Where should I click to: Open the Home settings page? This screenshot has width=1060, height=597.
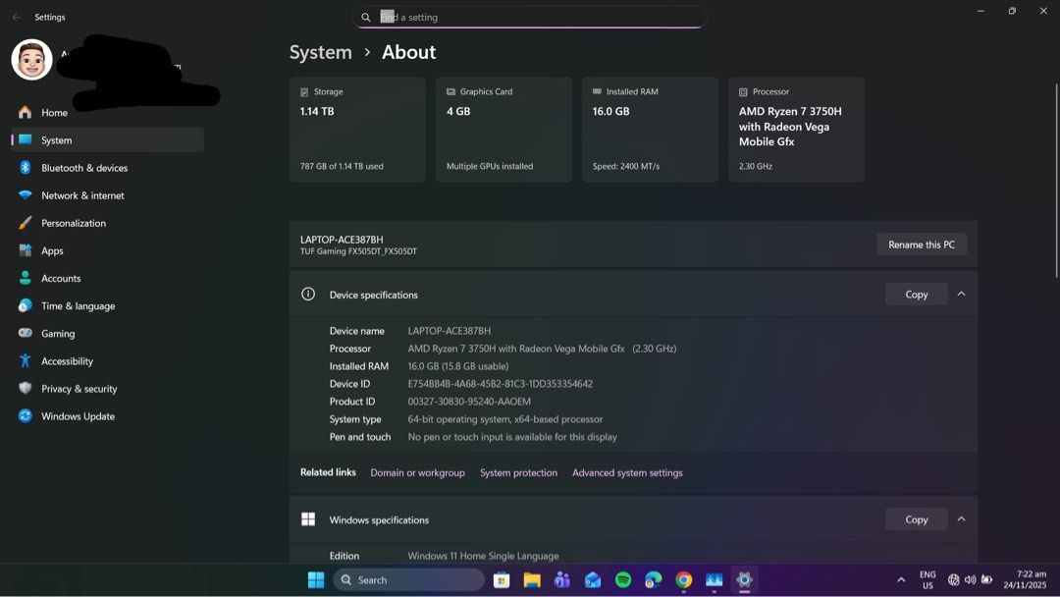point(107,112)
